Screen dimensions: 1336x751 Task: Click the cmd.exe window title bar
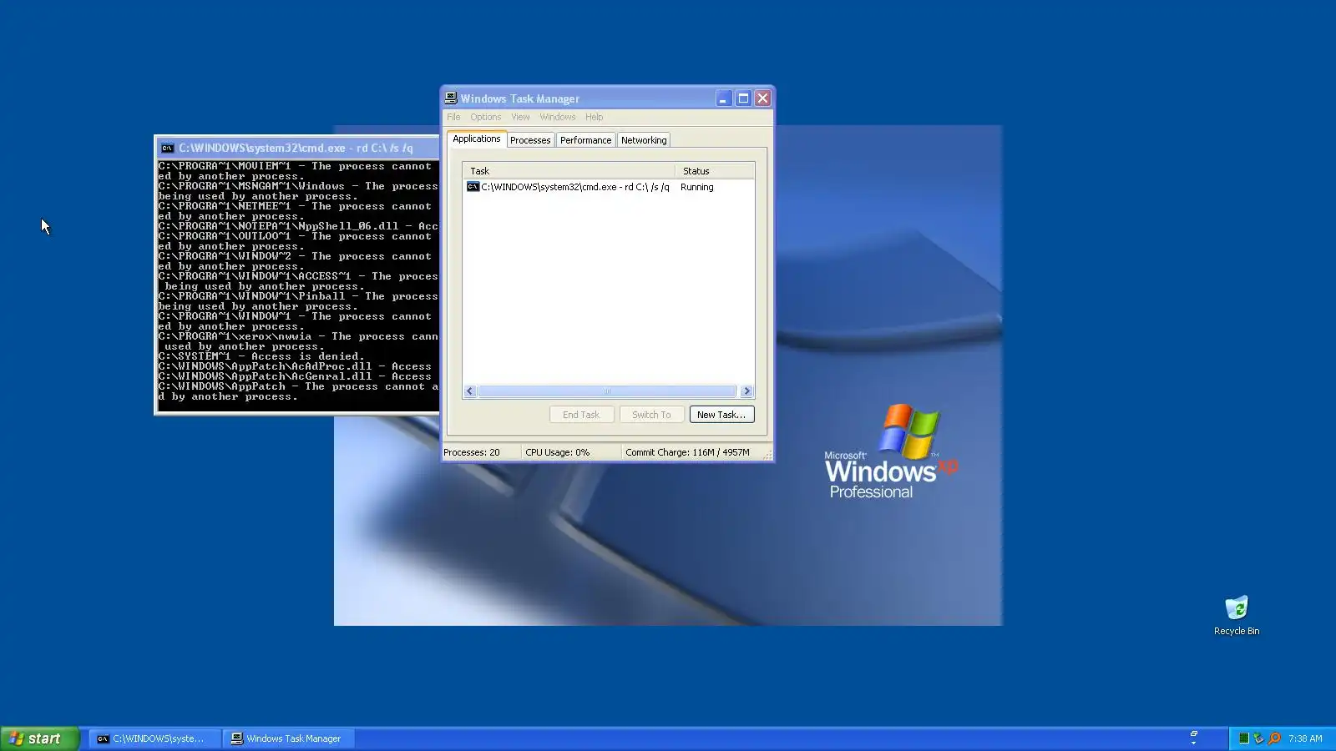tap(298, 148)
